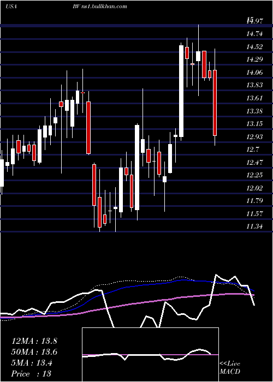Select the 13.61 price level label

[x=254, y=98]
